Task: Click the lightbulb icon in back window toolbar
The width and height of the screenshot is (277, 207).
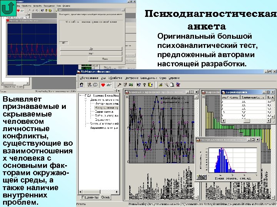Action: tap(46, 11)
